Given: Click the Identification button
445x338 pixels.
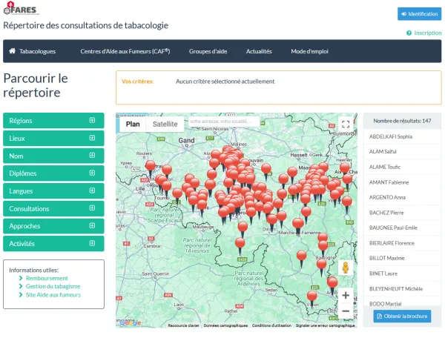Looking at the screenshot, I should 420,14.
